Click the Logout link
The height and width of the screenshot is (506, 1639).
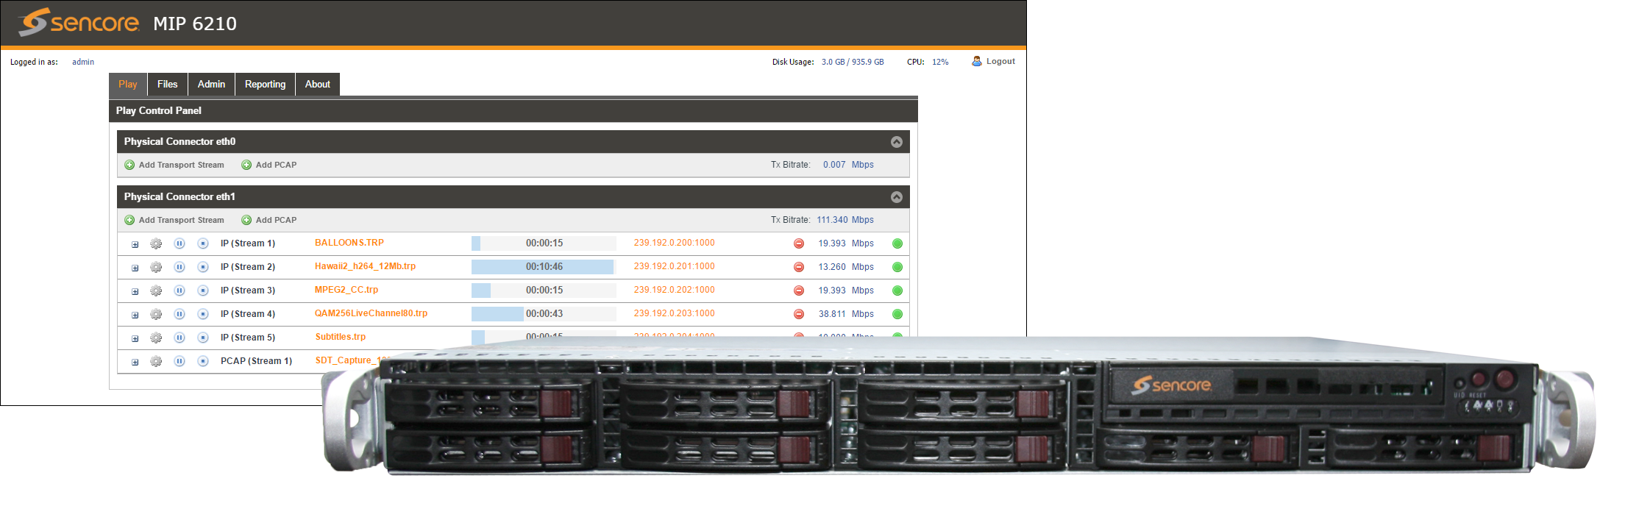993,62
